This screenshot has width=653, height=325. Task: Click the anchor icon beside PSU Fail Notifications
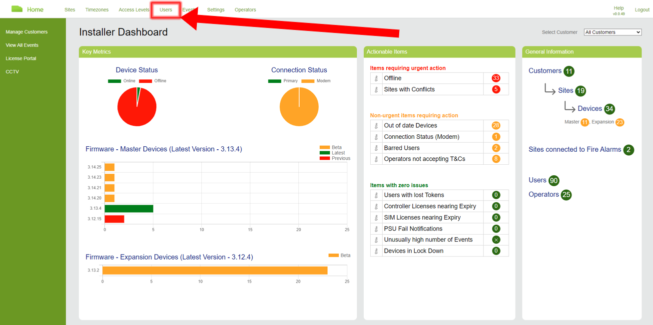pos(376,229)
